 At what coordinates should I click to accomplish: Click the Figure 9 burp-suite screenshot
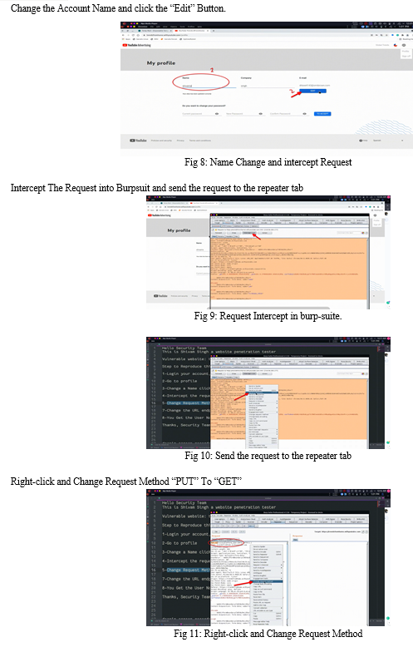click(268, 253)
